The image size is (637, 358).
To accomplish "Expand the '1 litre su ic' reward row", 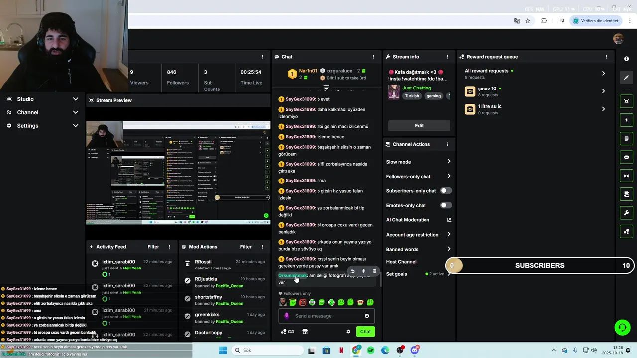I will pyautogui.click(x=535, y=109).
